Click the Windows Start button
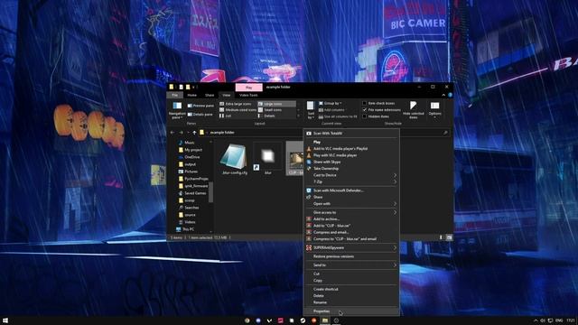 [5, 320]
